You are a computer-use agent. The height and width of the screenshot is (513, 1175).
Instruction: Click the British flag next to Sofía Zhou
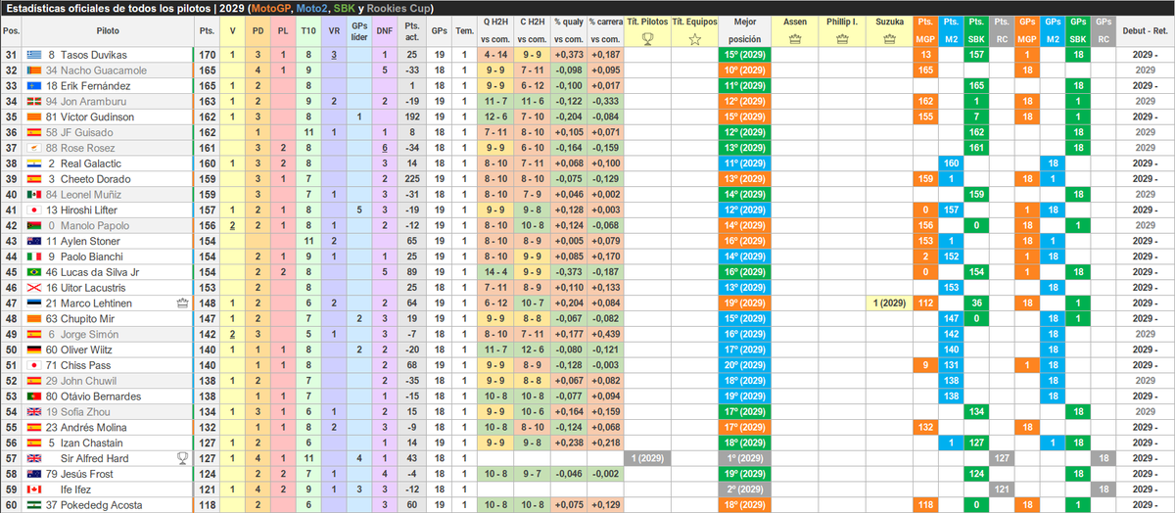34,412
